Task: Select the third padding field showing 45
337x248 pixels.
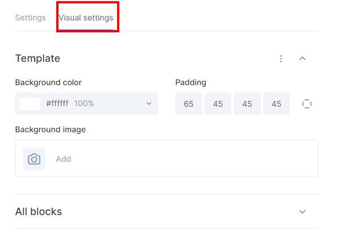Action: (x=247, y=104)
